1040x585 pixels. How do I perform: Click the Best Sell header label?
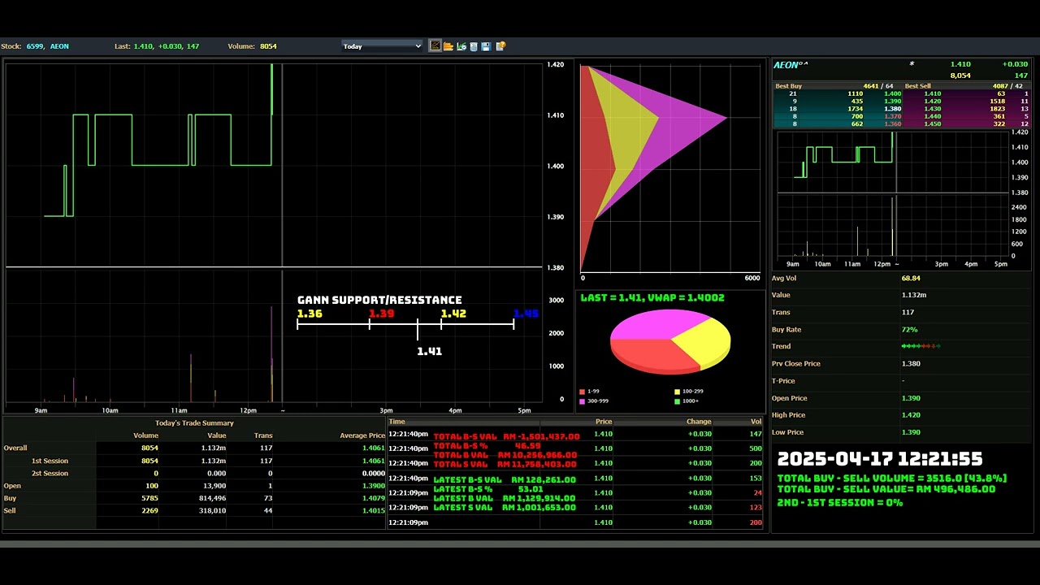click(x=917, y=86)
